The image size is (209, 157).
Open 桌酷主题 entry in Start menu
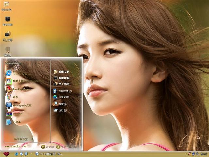[x=25, y=81]
